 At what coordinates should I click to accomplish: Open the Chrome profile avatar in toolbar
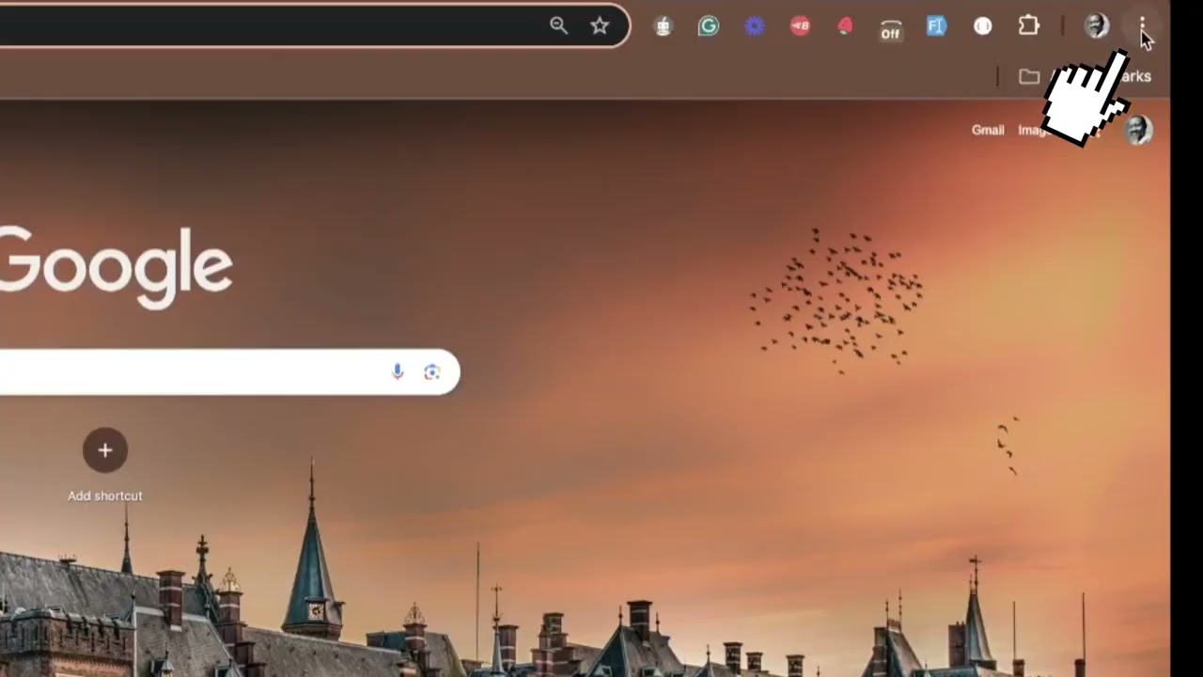coord(1097,25)
